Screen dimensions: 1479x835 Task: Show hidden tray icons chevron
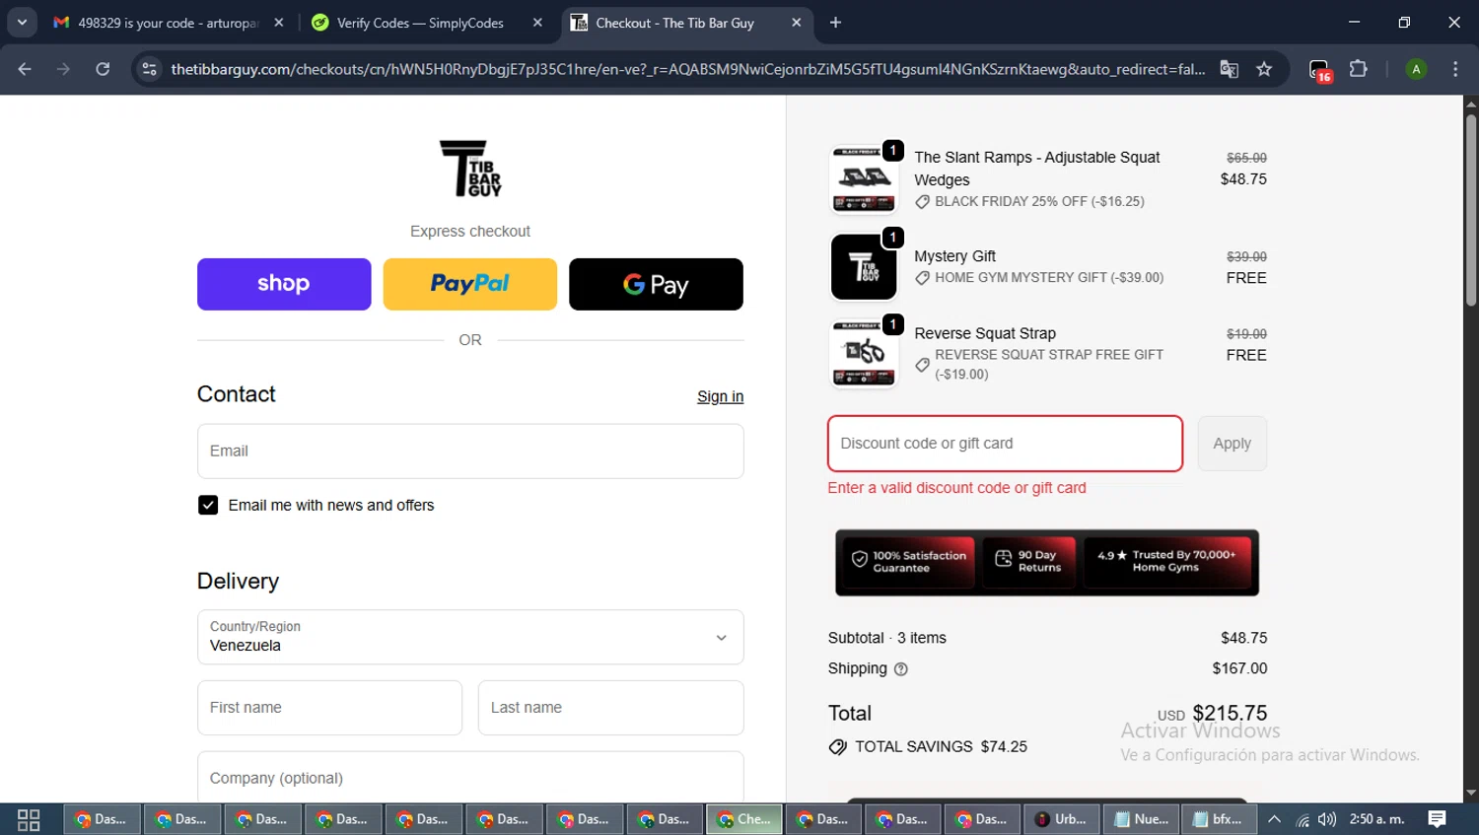pos(1274,819)
